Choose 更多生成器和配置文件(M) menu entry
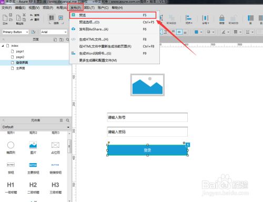This screenshot has height=202, width=263. coord(115,60)
